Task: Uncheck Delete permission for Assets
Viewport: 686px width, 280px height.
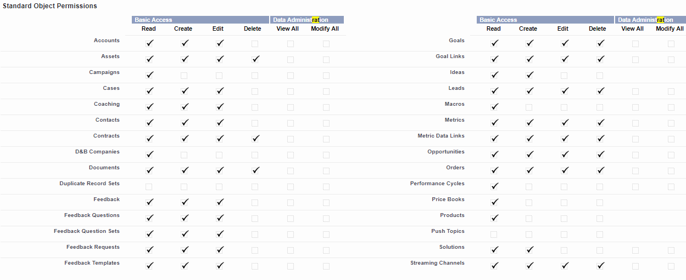Action: click(254, 59)
